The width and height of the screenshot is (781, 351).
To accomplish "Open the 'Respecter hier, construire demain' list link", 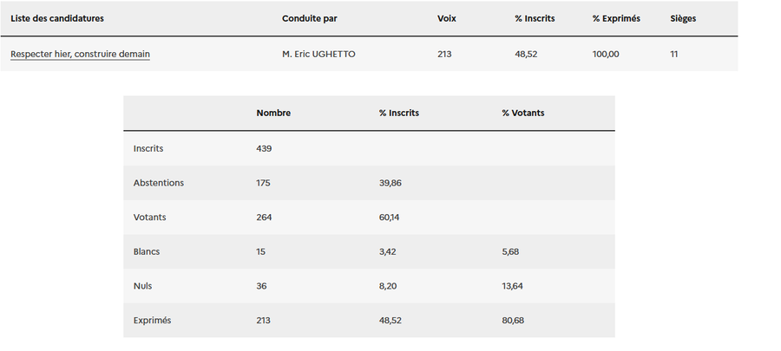I will tap(80, 55).
